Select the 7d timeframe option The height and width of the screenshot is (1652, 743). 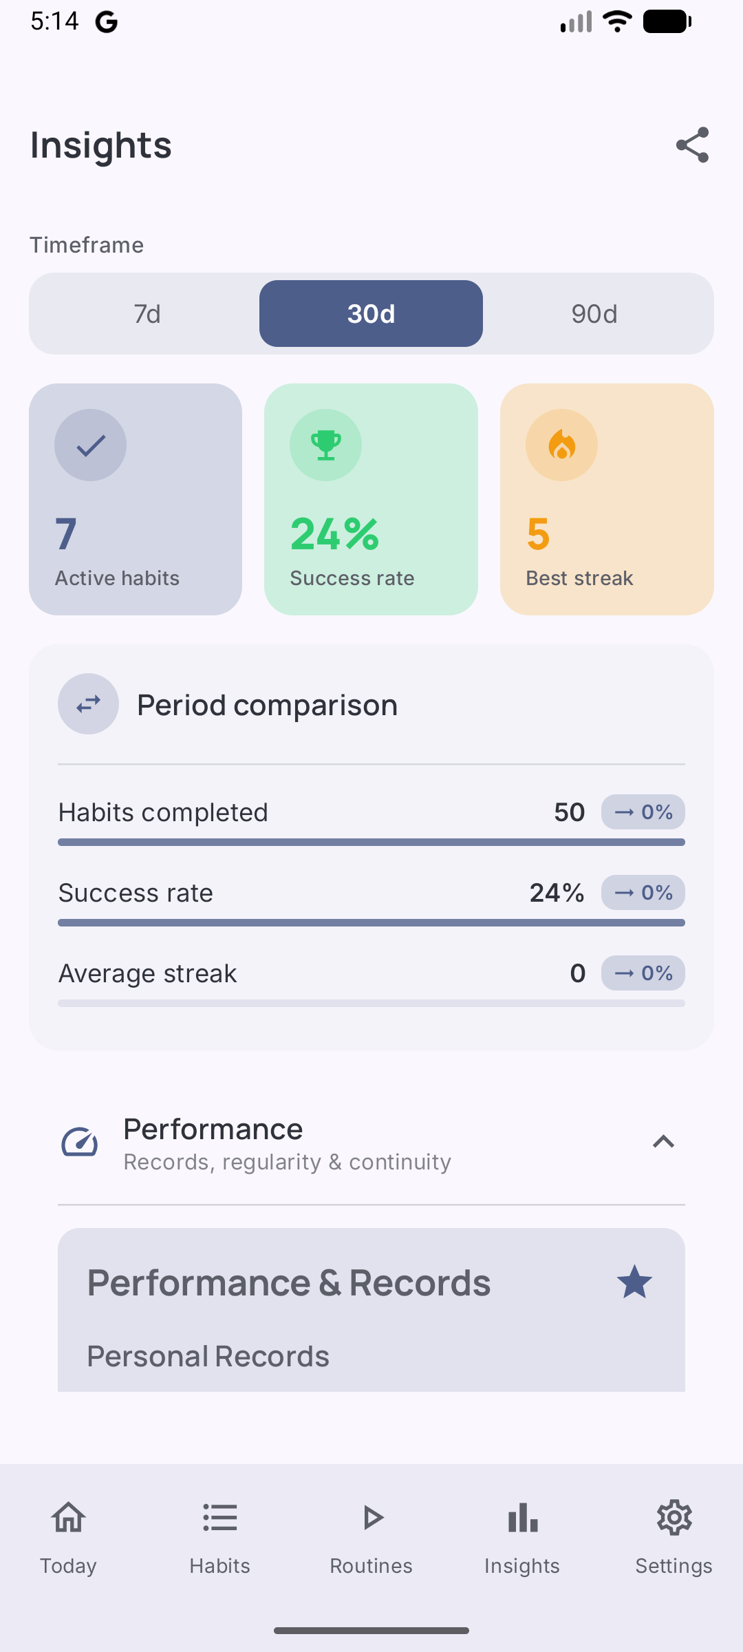click(x=147, y=314)
